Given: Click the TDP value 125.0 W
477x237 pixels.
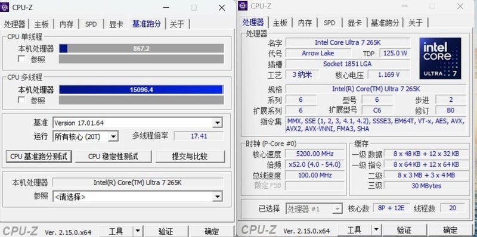Looking at the screenshot, I should (395, 53).
